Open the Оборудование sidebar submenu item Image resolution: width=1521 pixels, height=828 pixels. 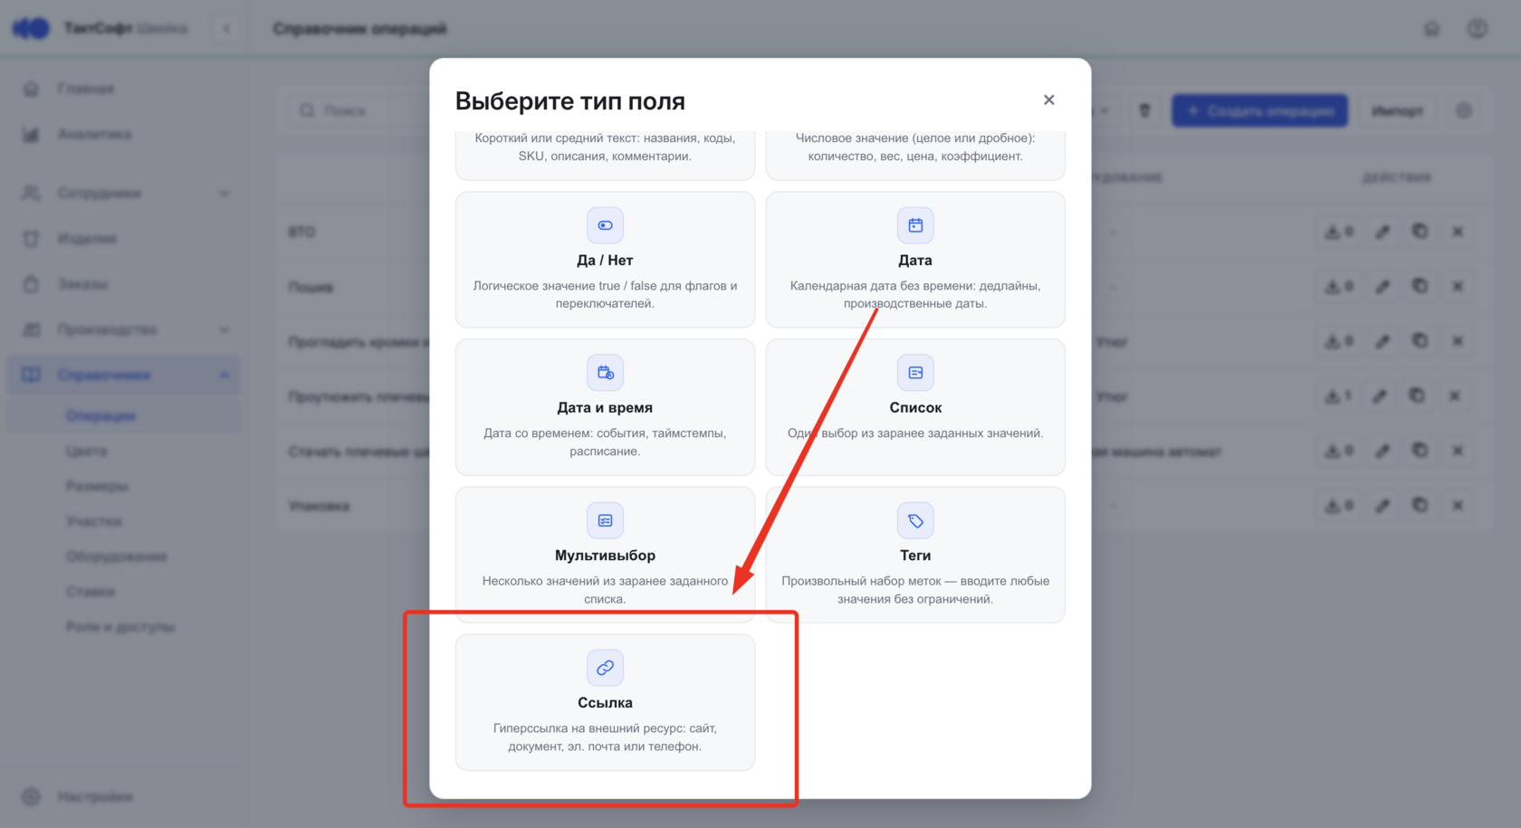tap(117, 557)
